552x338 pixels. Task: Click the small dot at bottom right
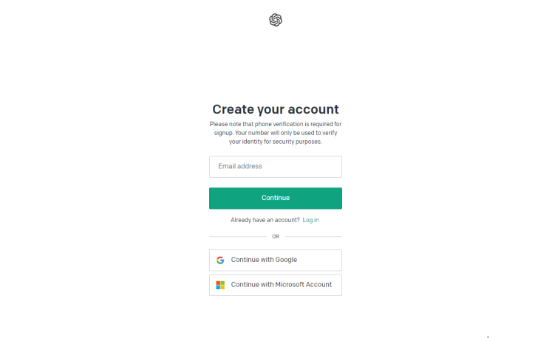[x=488, y=337]
